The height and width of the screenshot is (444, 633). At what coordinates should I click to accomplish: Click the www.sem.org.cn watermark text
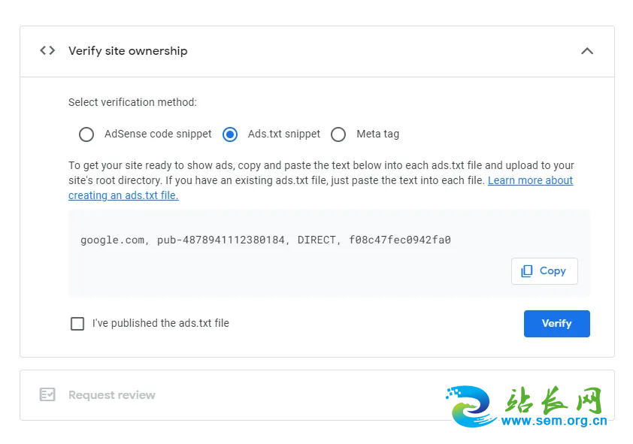pos(554,421)
